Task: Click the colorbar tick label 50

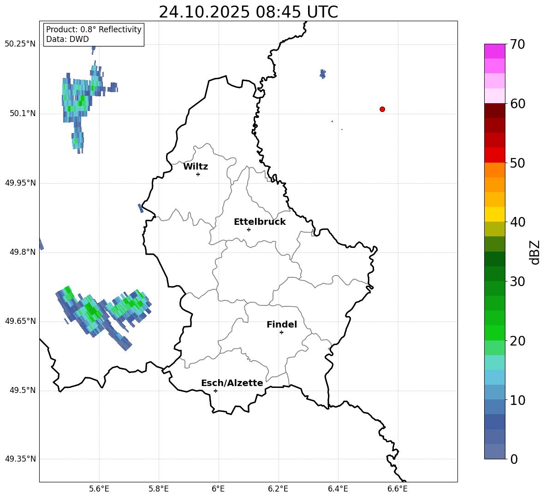Action: (517, 163)
